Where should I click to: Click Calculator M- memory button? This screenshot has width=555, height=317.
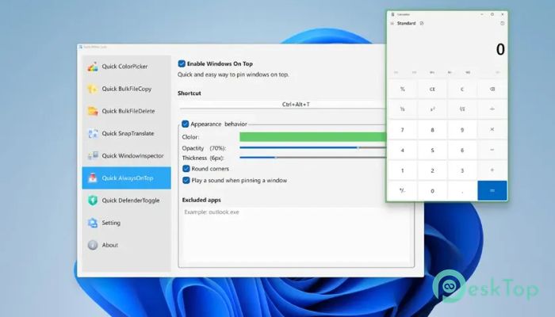click(x=450, y=73)
